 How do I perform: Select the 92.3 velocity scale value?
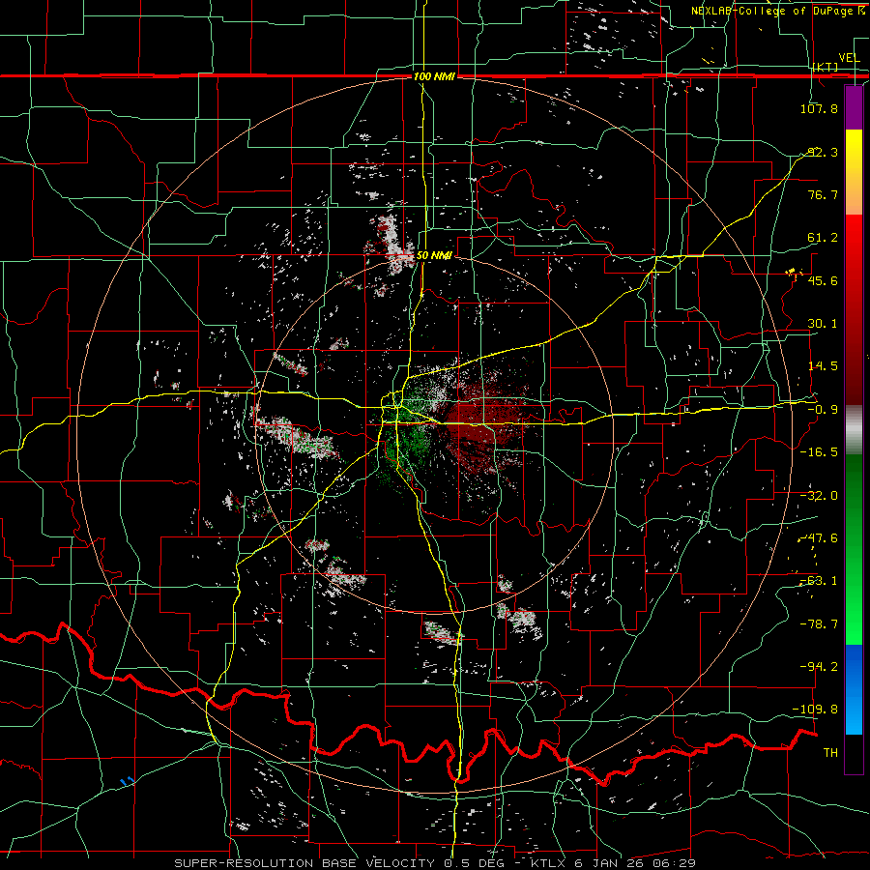click(x=823, y=152)
